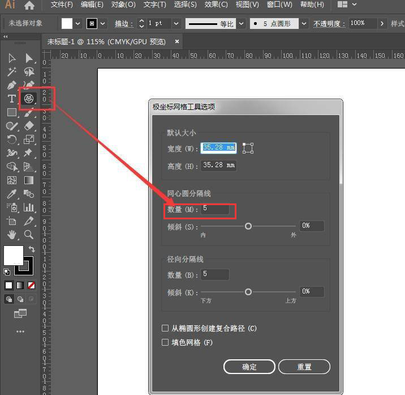Screen dimensions: 405x395
Task: Select the Column Graph tool
Action: click(29, 207)
